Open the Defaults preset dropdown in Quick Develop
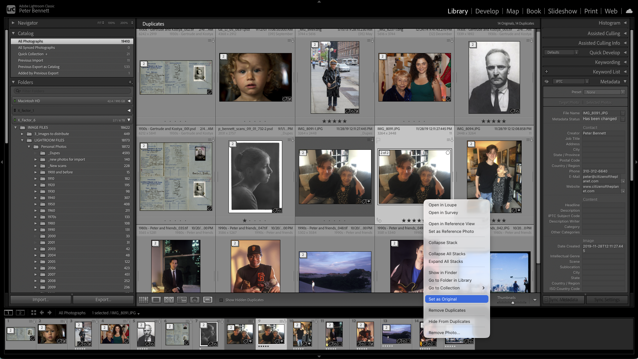Screen dimensions: 638x359 point(561,52)
